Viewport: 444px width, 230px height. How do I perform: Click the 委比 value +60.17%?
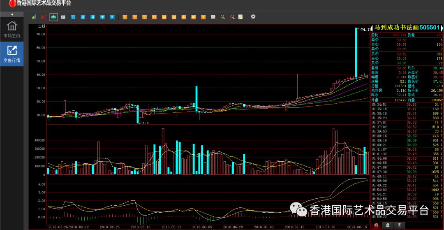click(399, 35)
